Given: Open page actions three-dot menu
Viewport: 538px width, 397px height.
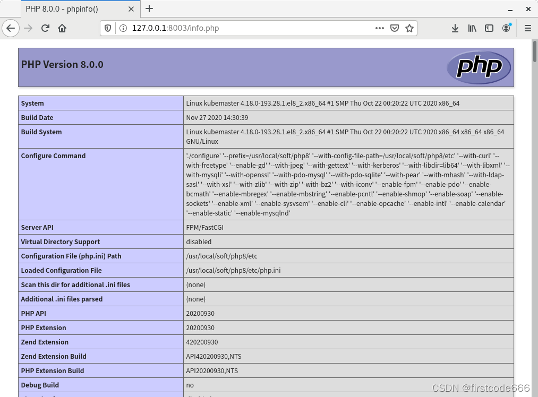Looking at the screenshot, I should pos(380,28).
